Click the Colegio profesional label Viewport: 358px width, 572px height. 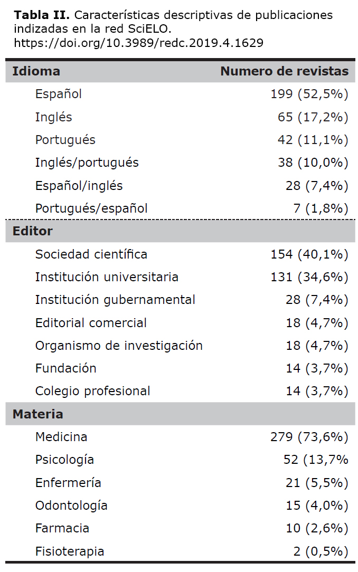pos(93,391)
